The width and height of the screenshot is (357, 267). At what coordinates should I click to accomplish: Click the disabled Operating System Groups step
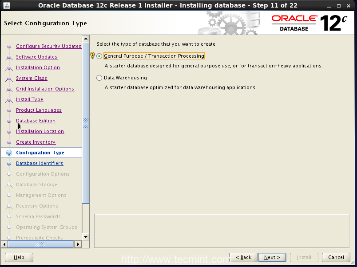tap(47, 227)
